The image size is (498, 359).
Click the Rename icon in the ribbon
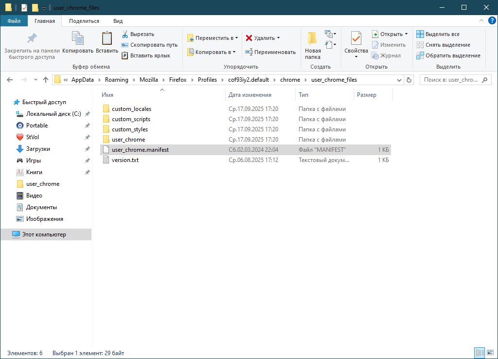click(249, 52)
